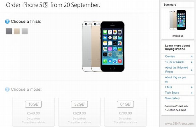Open the View Gallery link
The image size is (196, 127).
pos(172,98)
